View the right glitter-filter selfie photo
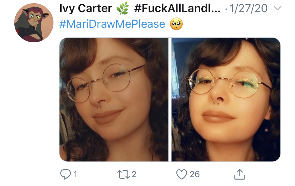295x186 pixels. pyautogui.click(x=226, y=100)
